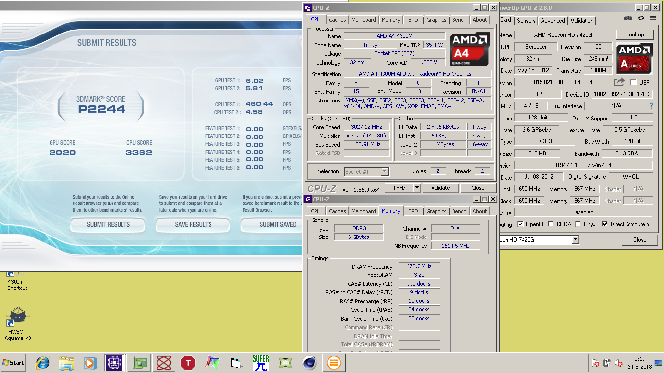Click the Bus Interface question mark

(x=651, y=106)
